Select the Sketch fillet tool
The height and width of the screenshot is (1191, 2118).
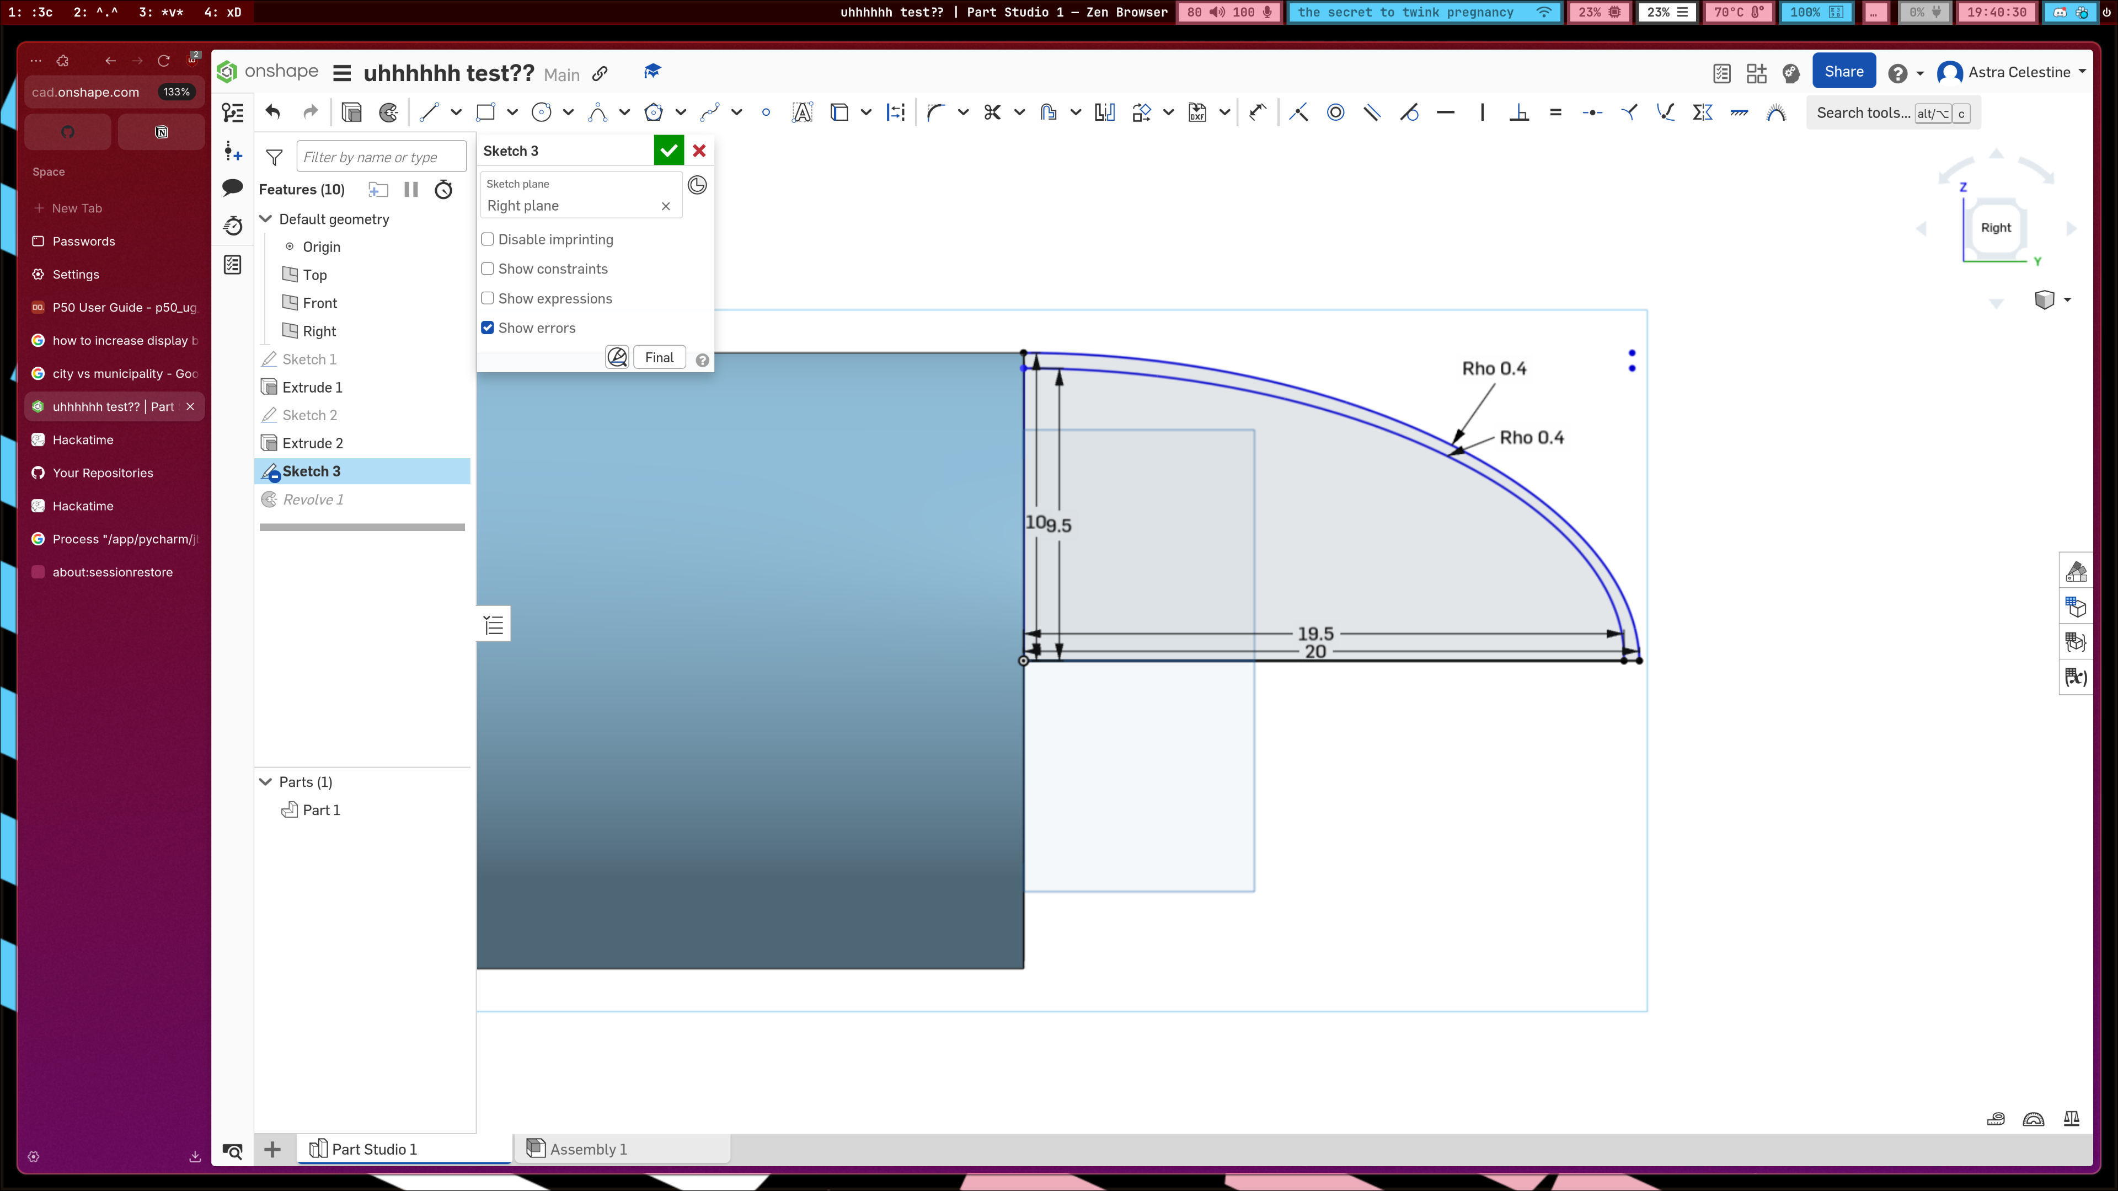pos(935,112)
